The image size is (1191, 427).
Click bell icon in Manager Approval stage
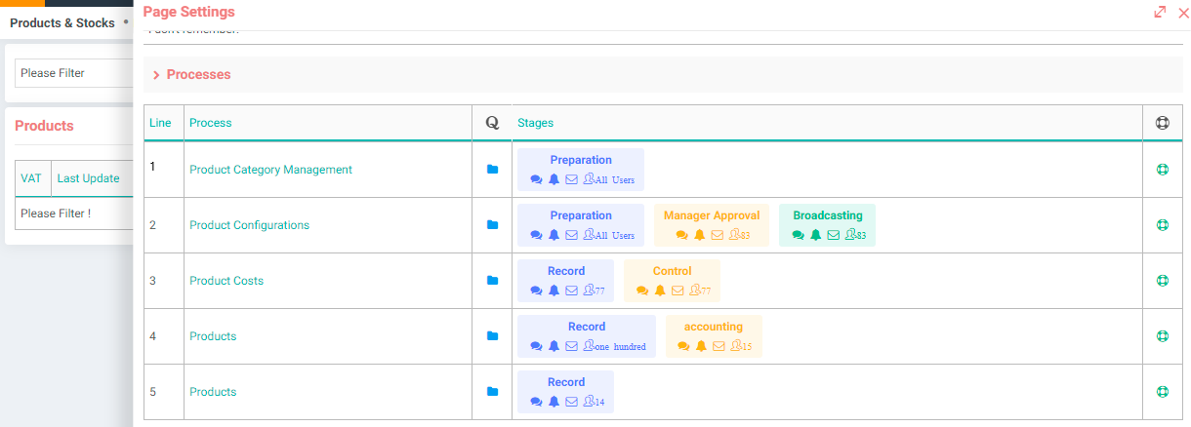tap(699, 235)
